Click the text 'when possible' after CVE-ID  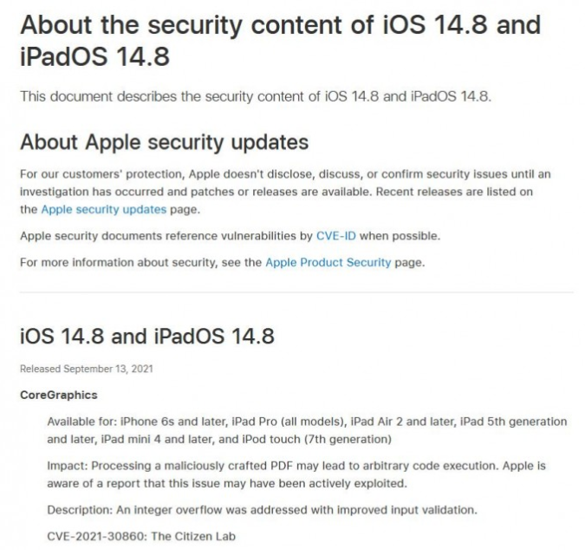tap(400, 236)
